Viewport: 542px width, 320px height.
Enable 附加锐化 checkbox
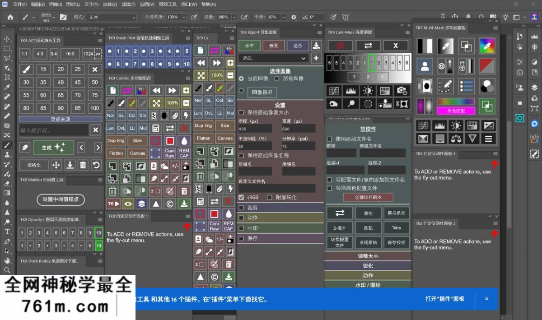pos(270,197)
